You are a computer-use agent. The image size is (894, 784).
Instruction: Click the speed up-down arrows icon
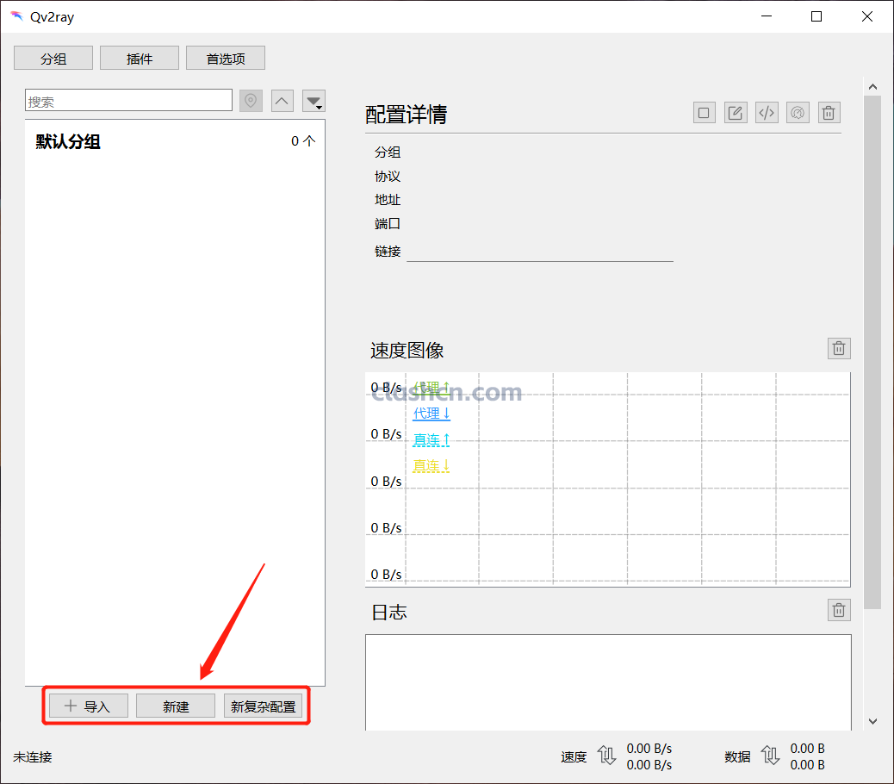tap(606, 756)
